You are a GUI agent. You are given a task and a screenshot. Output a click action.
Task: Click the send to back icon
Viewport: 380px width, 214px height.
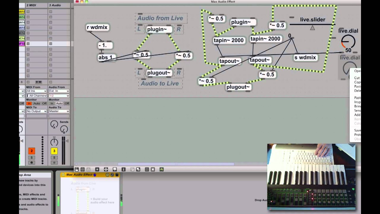(138, 169)
